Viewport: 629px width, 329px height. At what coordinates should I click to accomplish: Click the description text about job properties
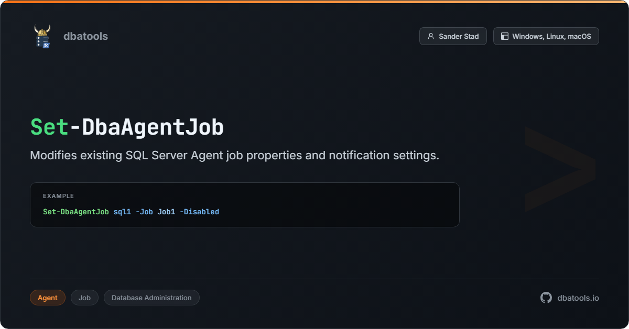(234, 156)
